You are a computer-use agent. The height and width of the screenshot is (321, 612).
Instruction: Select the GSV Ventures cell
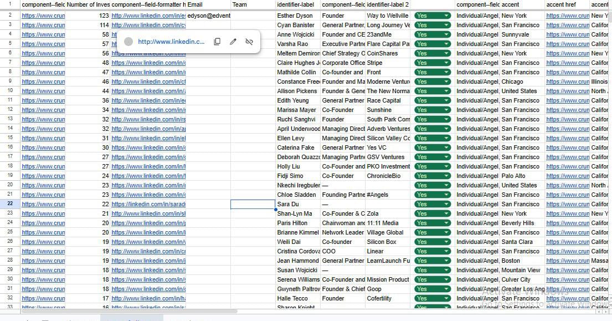tap(388, 157)
